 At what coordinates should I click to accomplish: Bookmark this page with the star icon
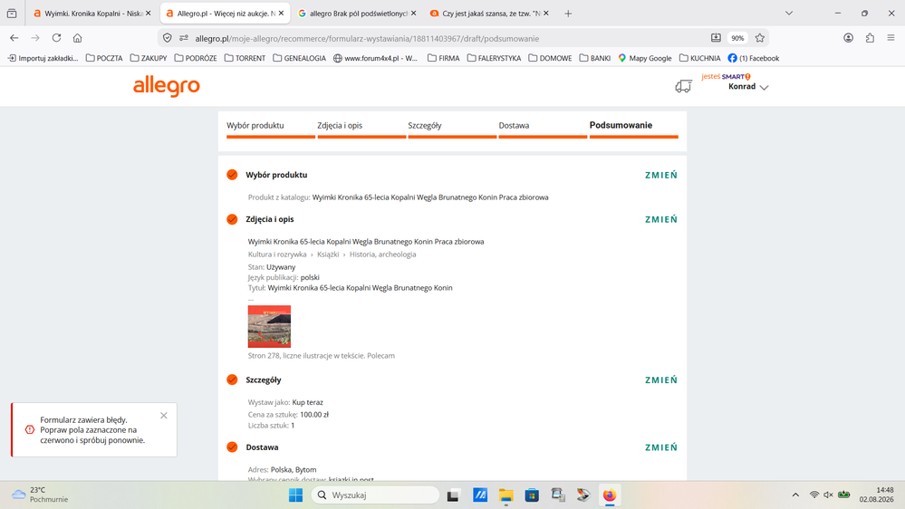click(759, 38)
